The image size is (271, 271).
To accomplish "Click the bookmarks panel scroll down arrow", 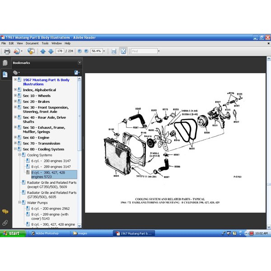I will pyautogui.click(x=79, y=225).
